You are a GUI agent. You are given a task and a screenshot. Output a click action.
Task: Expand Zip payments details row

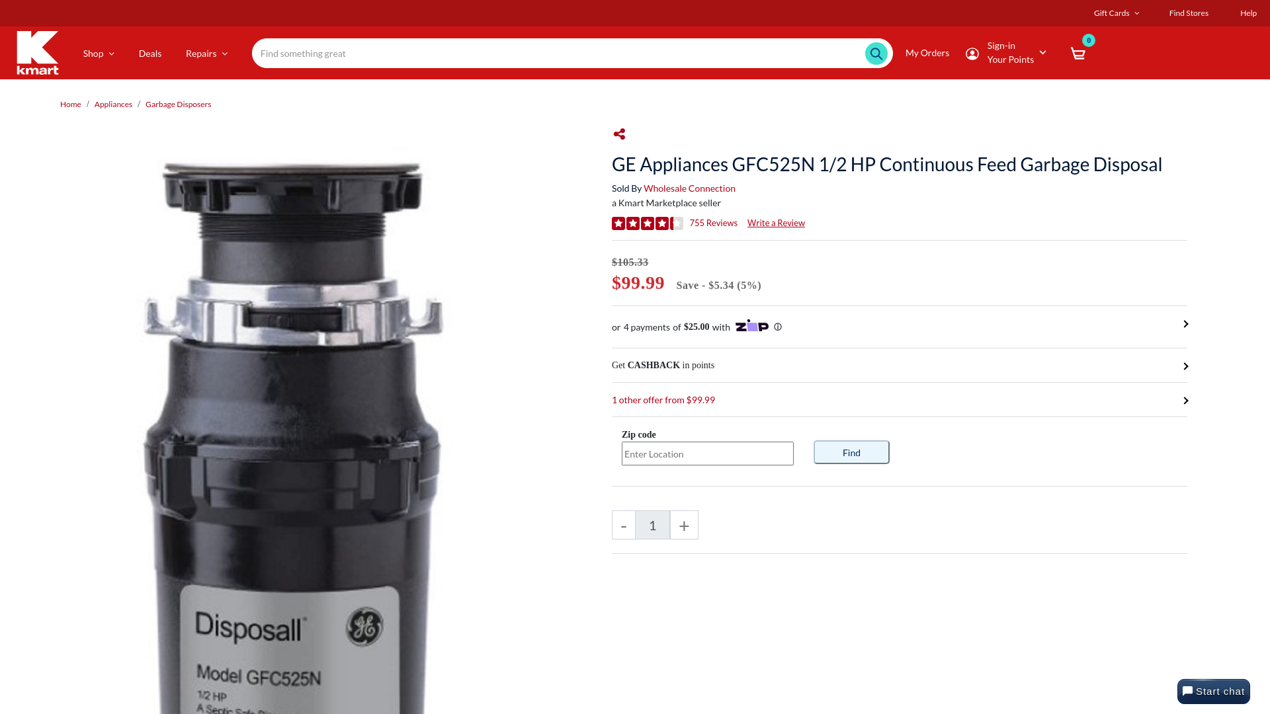900,327
